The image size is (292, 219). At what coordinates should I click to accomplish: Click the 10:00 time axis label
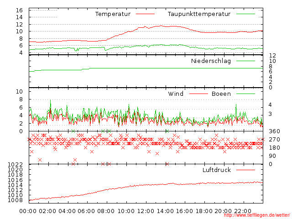(x=126, y=211)
